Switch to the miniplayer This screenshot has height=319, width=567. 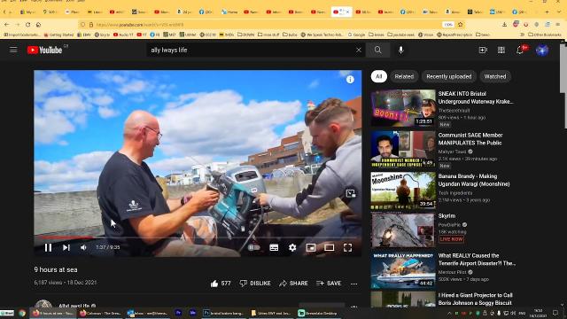311,247
